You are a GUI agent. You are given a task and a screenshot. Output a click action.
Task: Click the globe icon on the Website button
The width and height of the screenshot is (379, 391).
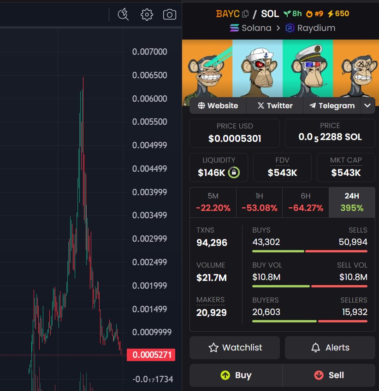(201, 105)
